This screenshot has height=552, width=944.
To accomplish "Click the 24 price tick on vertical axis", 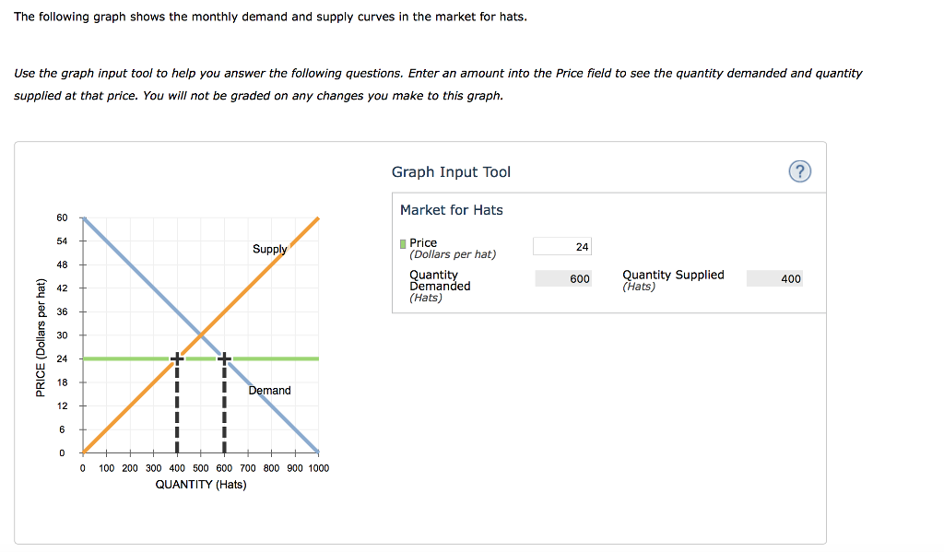I will [63, 358].
